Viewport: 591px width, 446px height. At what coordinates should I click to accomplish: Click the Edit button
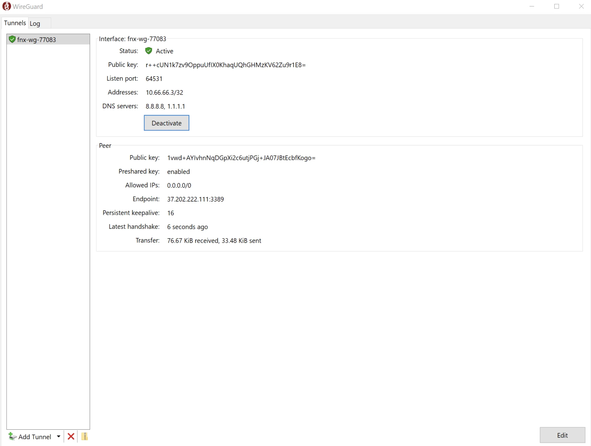562,435
